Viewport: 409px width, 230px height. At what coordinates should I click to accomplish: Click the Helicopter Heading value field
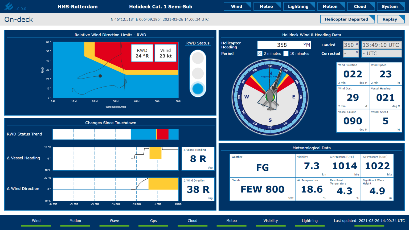(284, 45)
